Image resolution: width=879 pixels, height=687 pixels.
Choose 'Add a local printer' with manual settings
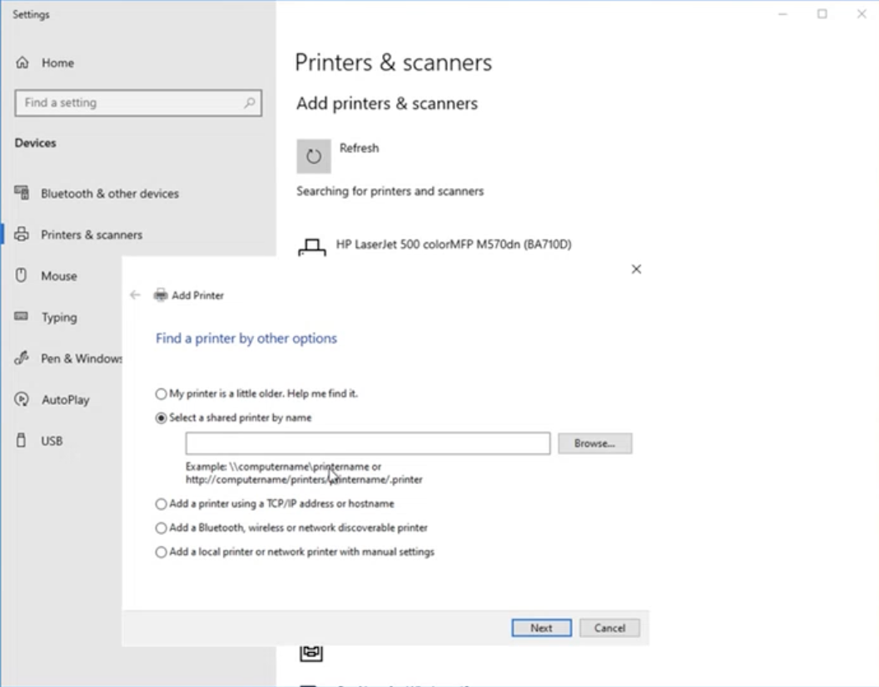(x=161, y=552)
